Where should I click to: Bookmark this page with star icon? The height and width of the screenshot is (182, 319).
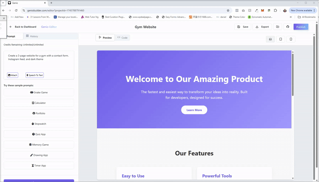(228, 10)
